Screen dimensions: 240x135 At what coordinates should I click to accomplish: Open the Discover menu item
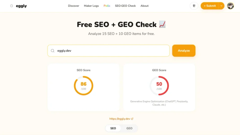(73, 6)
